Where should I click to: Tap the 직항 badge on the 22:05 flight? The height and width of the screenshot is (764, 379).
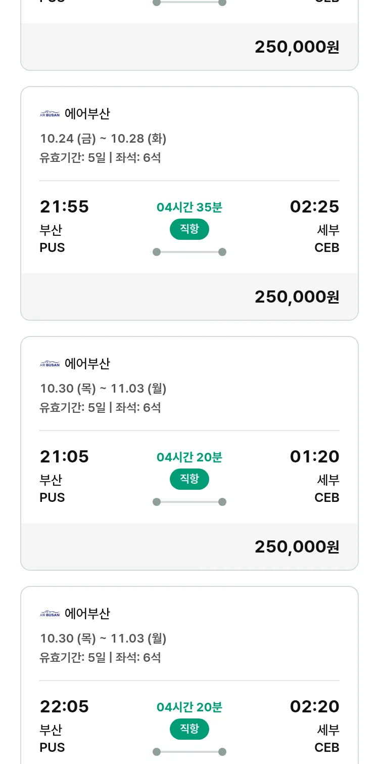pyautogui.click(x=189, y=729)
